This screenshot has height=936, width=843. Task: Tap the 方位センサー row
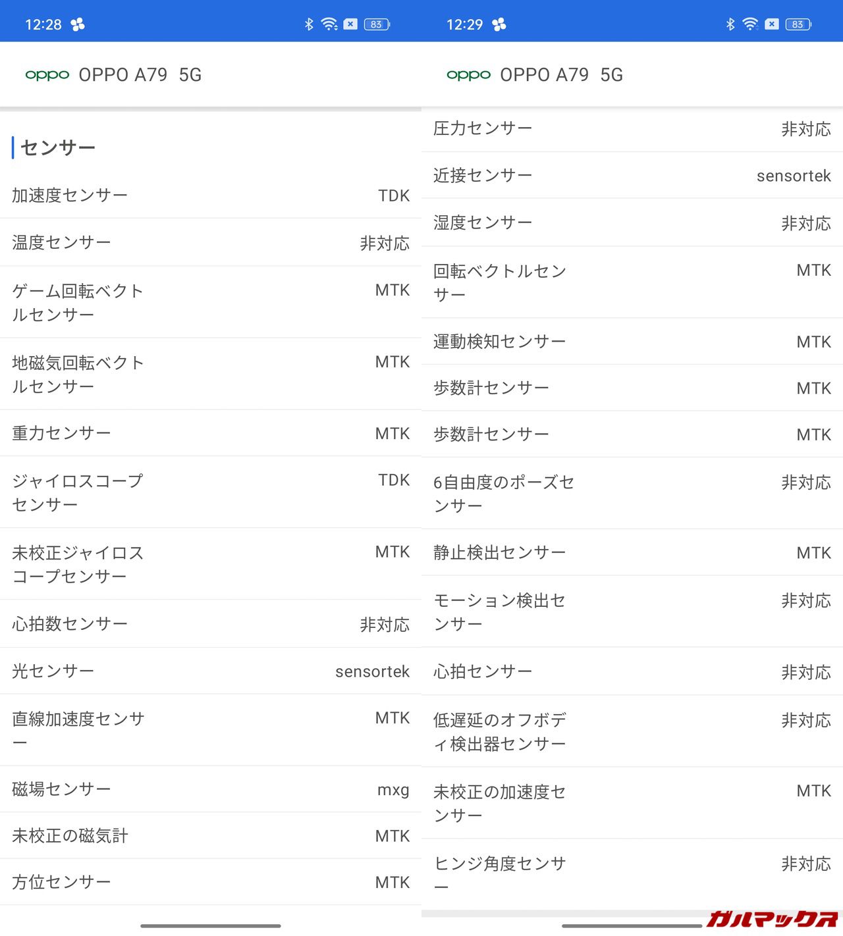coord(211,882)
